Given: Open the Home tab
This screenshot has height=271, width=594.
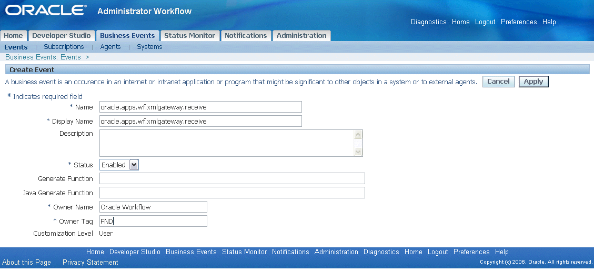Looking at the screenshot, I should click(14, 36).
